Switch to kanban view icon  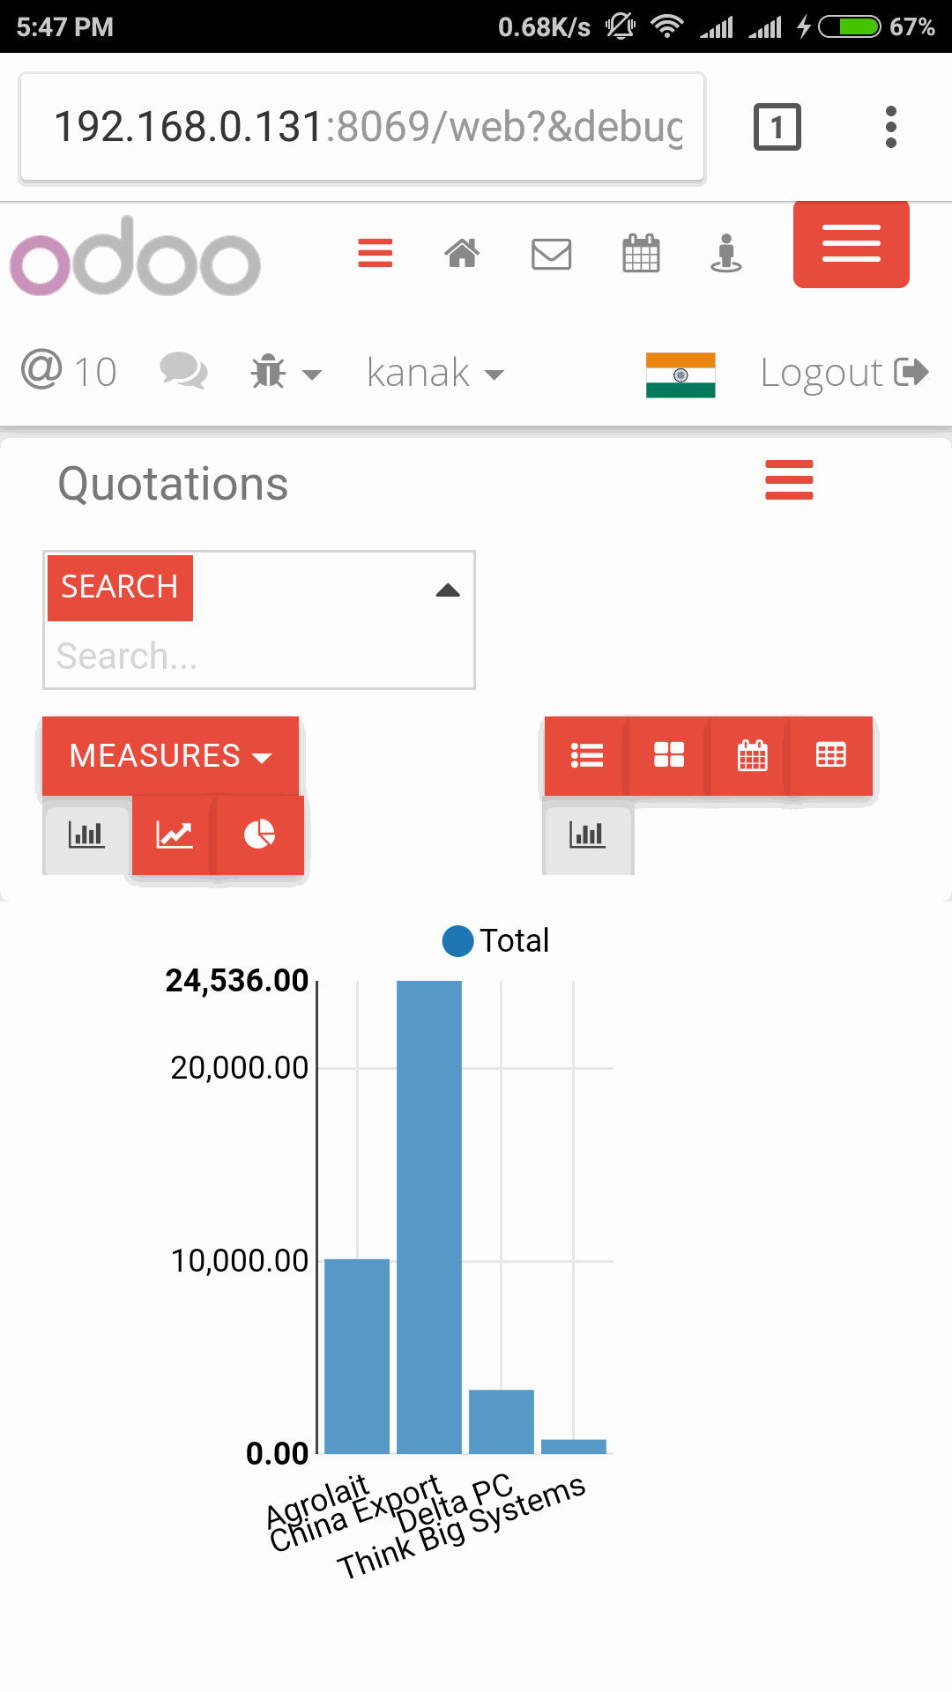(668, 755)
